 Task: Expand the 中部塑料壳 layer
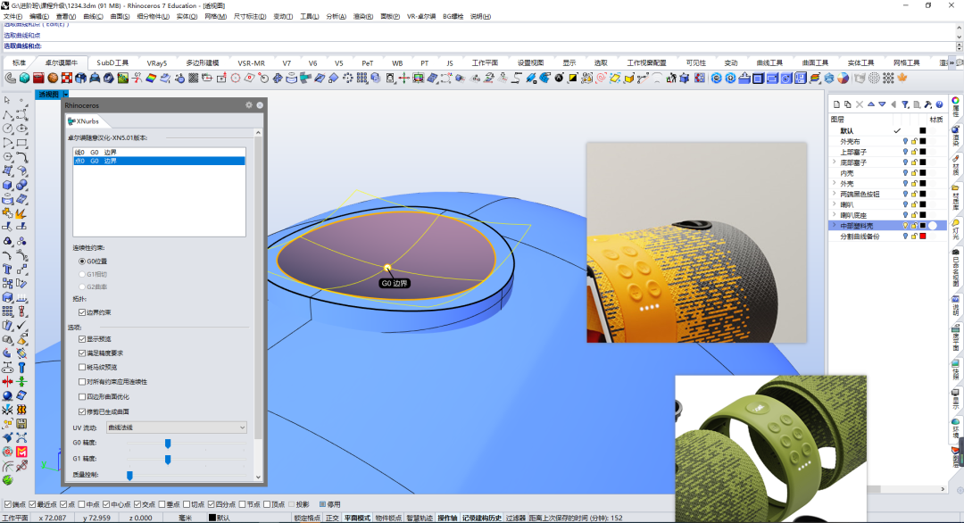click(x=835, y=226)
